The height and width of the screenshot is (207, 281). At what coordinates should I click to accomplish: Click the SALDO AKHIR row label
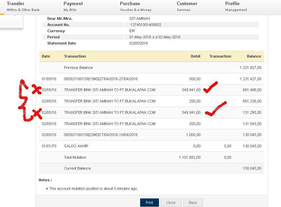[76, 146]
